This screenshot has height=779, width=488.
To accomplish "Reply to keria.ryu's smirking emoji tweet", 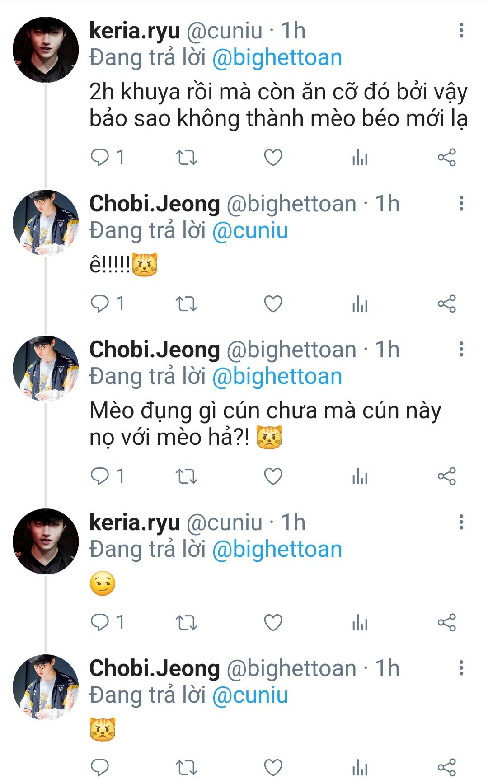I will [100, 622].
